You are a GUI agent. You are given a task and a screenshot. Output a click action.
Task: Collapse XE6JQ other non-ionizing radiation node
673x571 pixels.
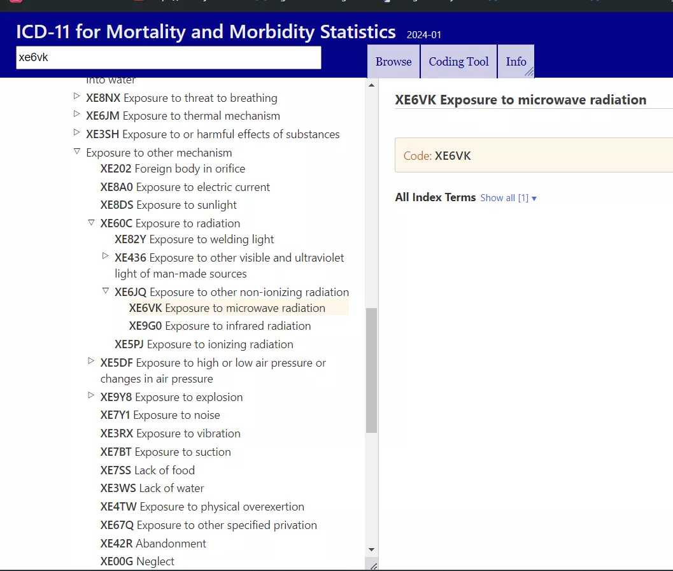pyautogui.click(x=106, y=291)
